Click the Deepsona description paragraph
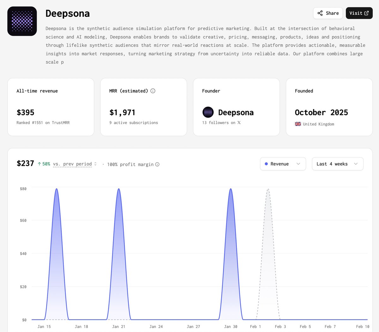379x332 pixels. 205,45
